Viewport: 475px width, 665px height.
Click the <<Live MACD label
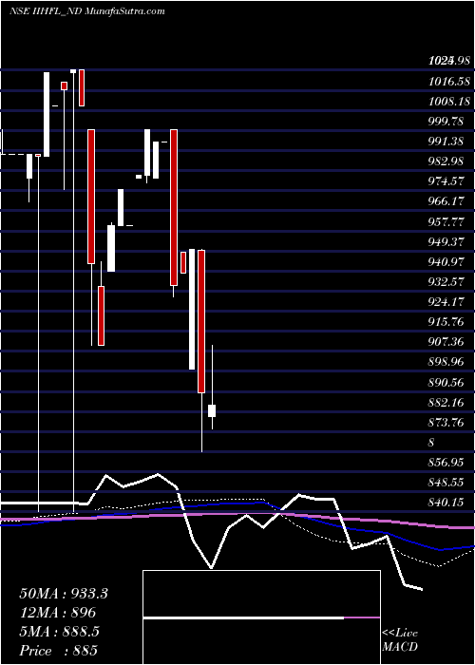pos(400,640)
